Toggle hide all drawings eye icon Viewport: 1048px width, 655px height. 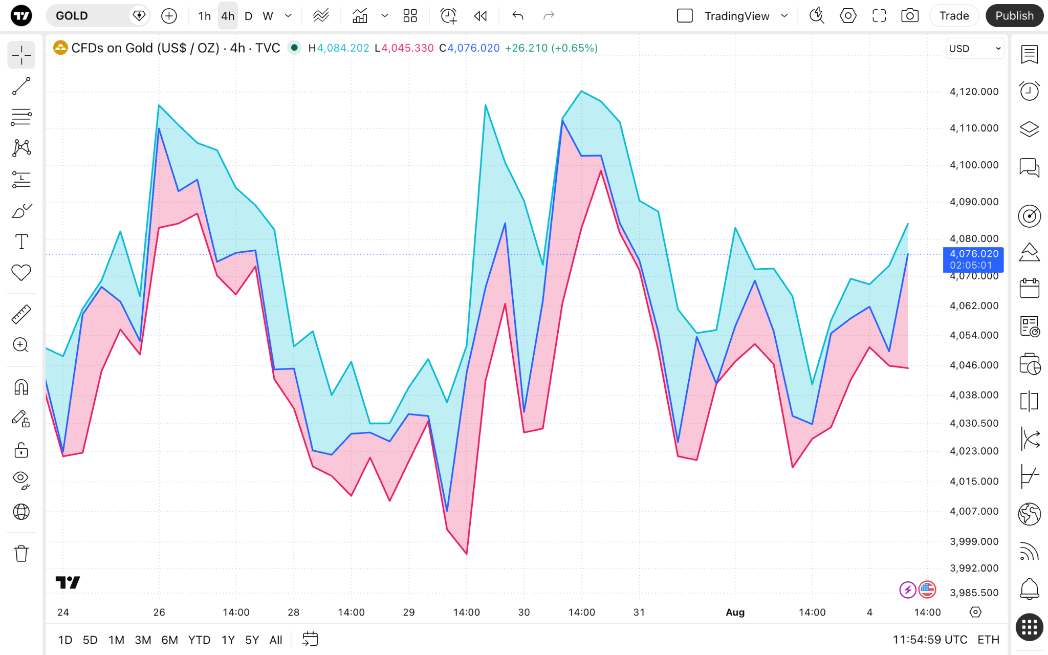coord(21,480)
